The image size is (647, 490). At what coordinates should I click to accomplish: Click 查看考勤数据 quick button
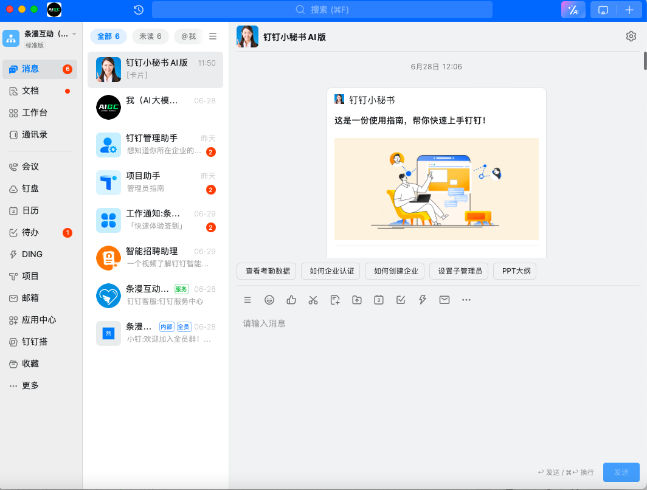[x=266, y=271]
